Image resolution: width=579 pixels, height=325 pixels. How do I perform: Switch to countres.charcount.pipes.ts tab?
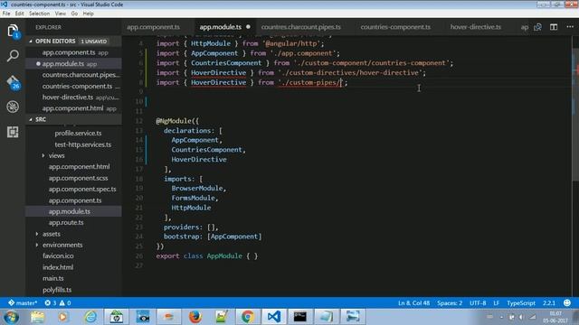[x=301, y=27]
